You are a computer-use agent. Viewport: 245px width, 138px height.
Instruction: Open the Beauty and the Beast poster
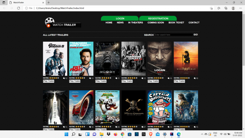pos(186,107)
